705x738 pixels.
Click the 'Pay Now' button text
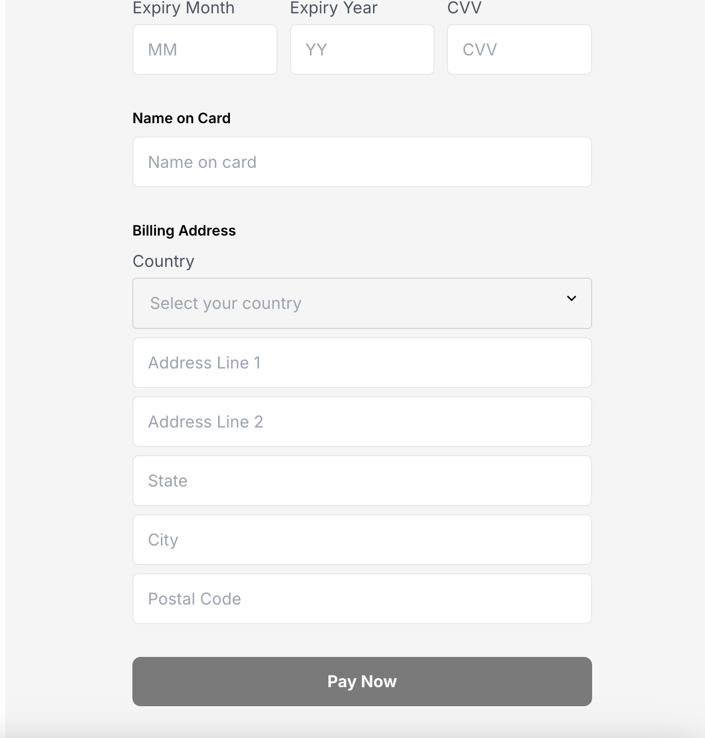point(362,682)
